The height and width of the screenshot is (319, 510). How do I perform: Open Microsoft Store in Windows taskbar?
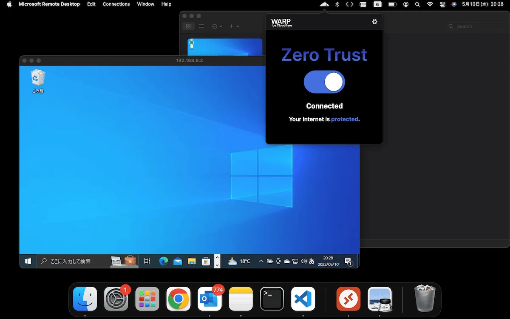click(206, 261)
